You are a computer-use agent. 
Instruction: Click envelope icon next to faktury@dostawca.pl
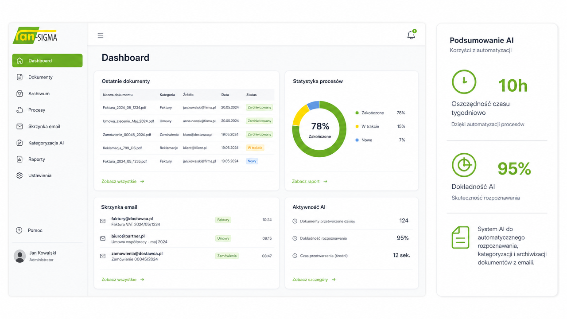103,221
